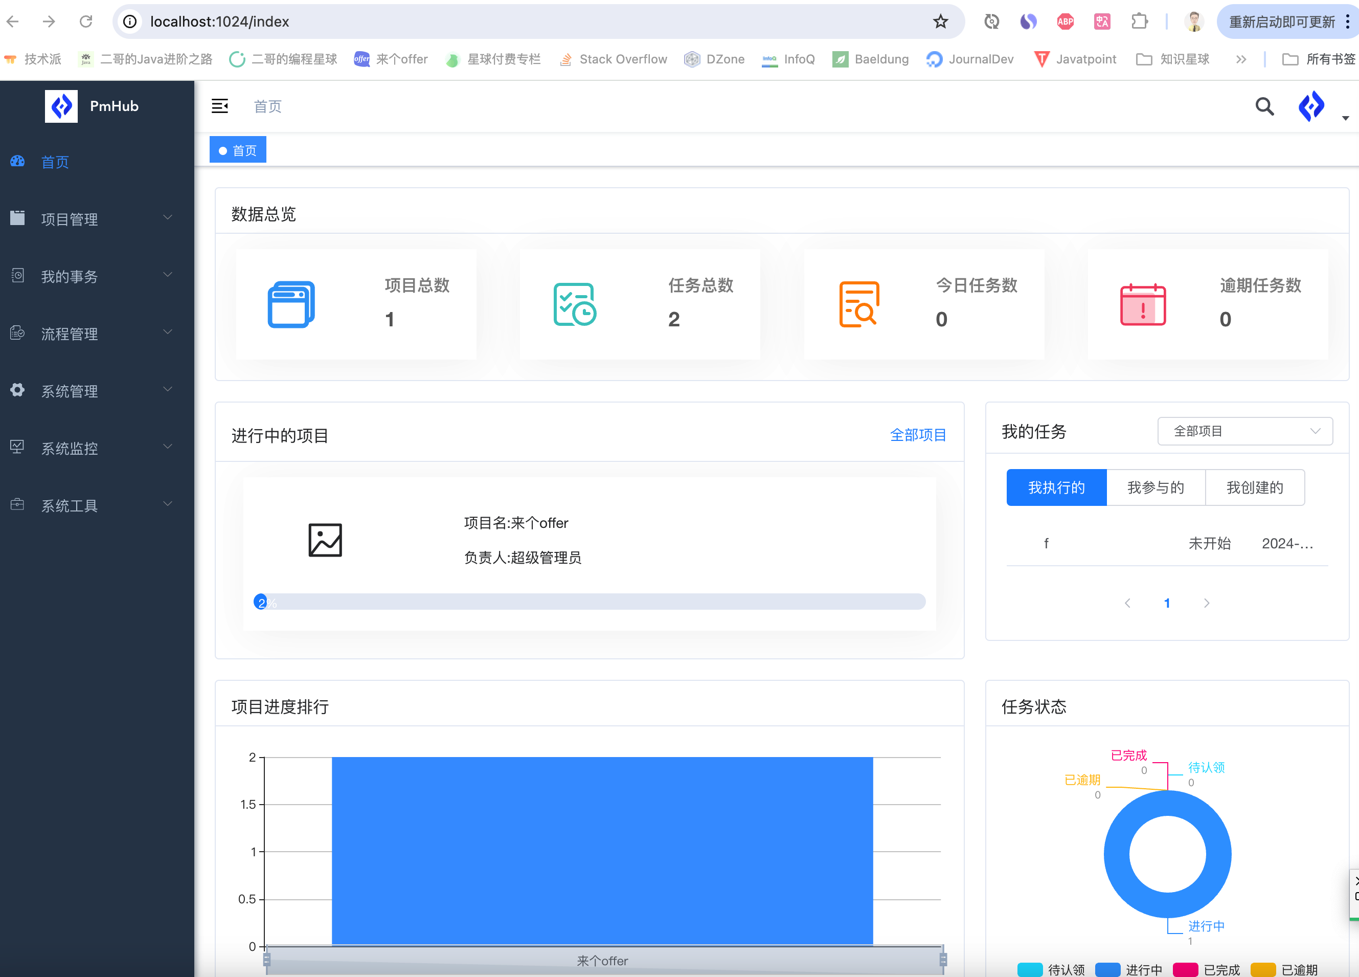
Task: Click the 任务总数 (task count) icon
Action: pyautogui.click(x=575, y=303)
